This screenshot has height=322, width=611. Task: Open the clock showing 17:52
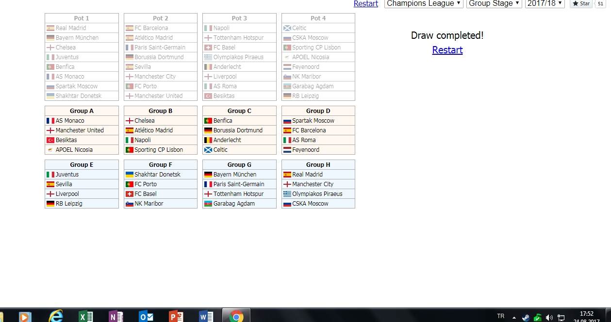pyautogui.click(x=587, y=314)
